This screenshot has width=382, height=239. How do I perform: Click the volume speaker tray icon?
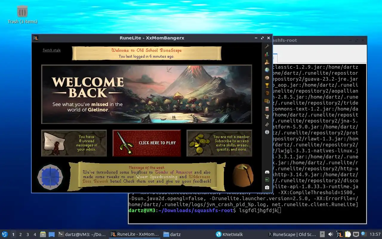331,235
